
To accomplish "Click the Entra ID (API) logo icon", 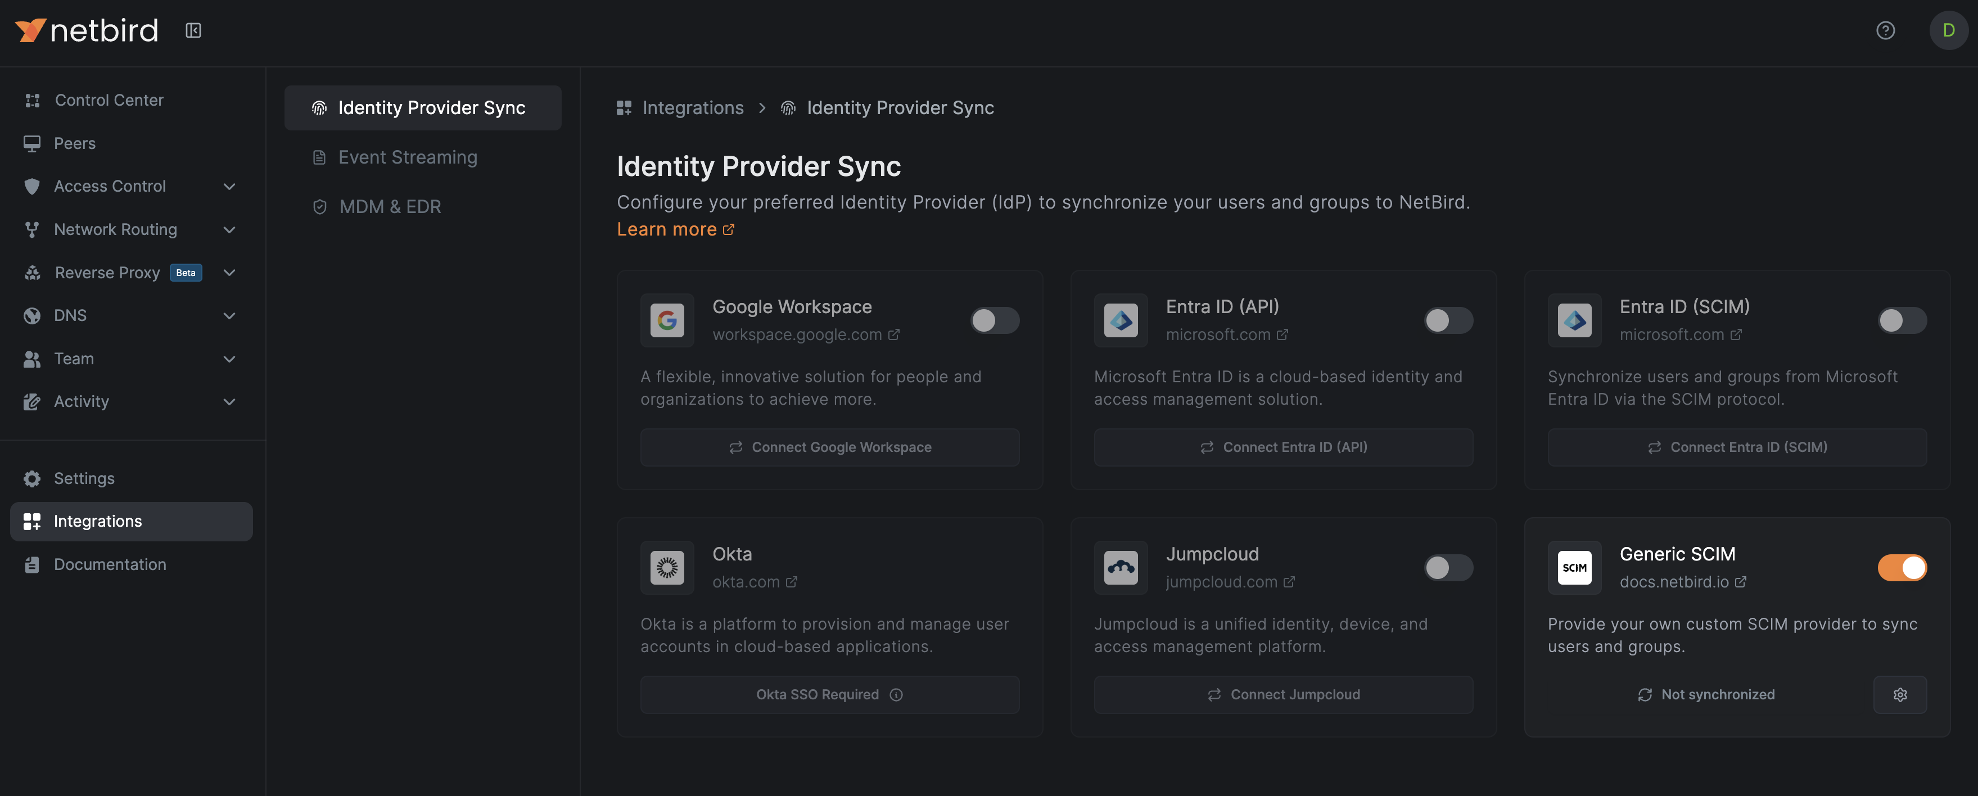I will 1121,320.
